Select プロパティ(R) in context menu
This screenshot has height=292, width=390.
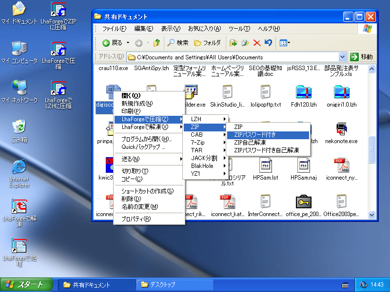point(149,219)
